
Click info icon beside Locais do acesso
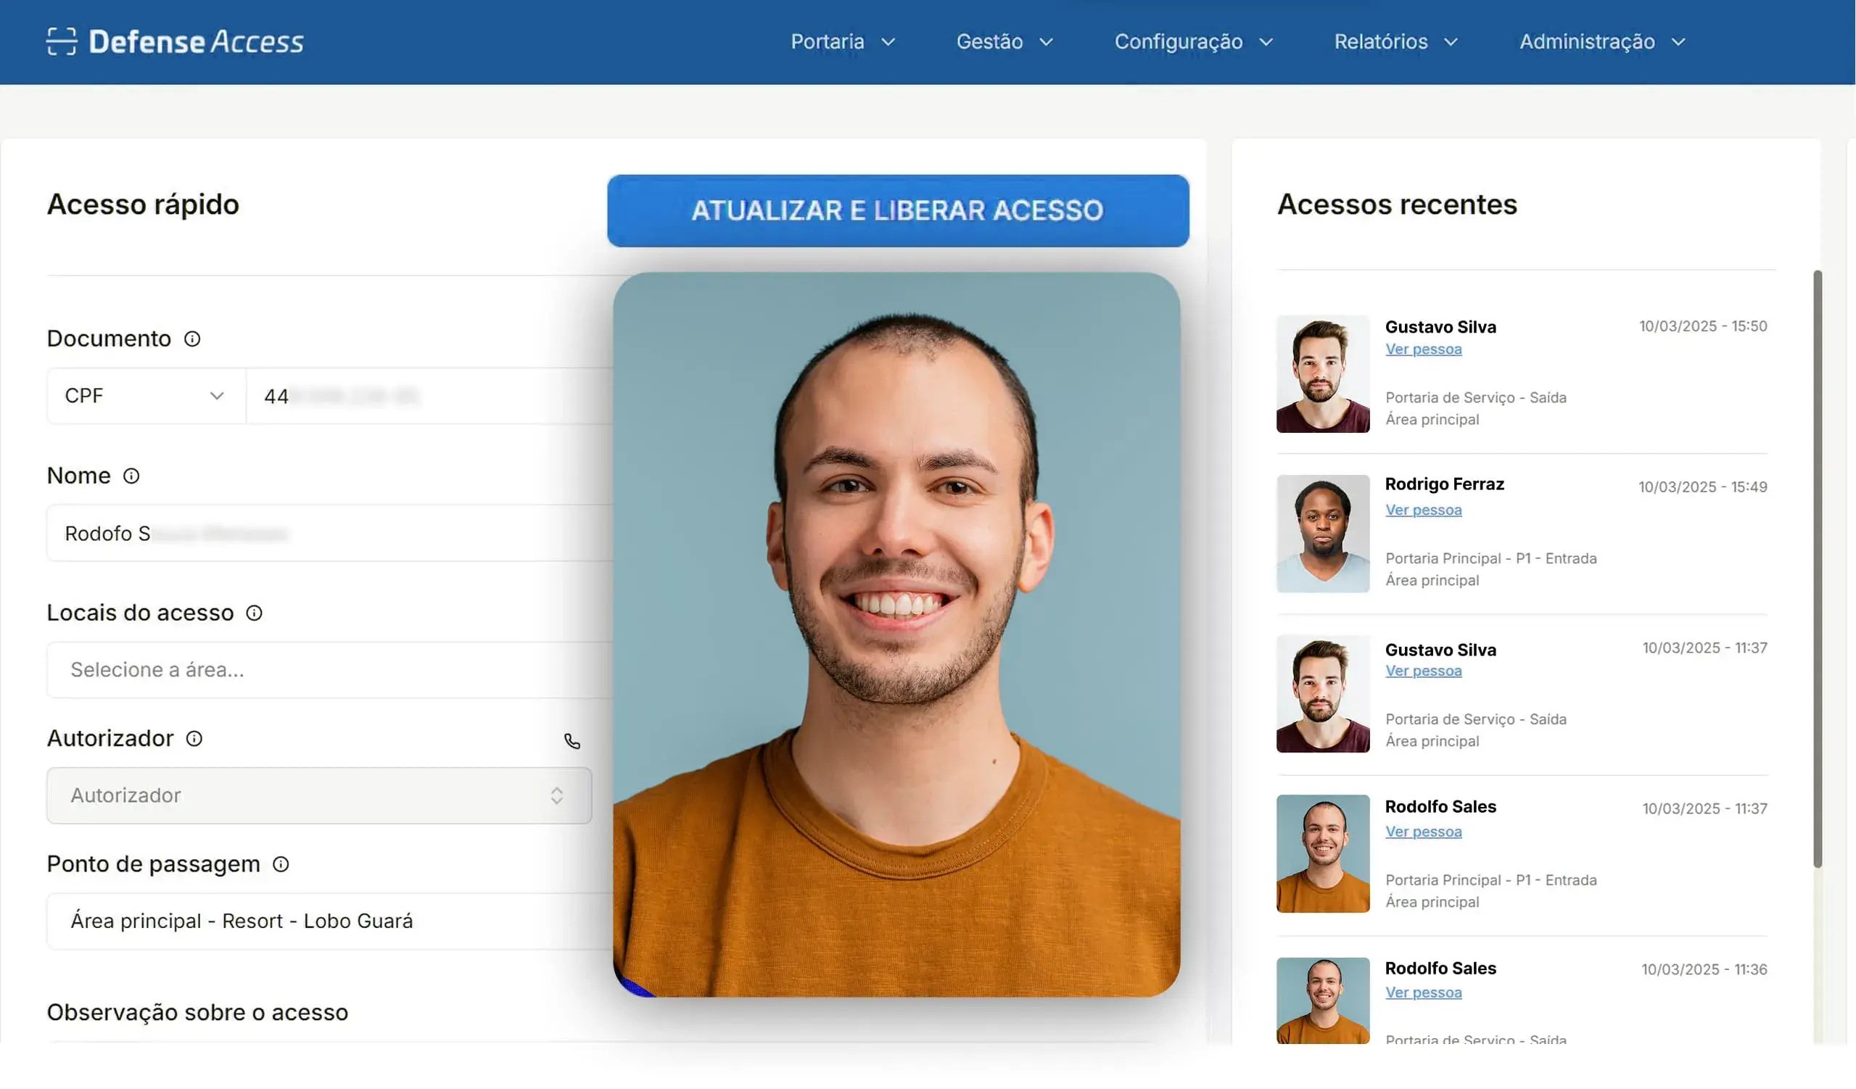tap(254, 613)
